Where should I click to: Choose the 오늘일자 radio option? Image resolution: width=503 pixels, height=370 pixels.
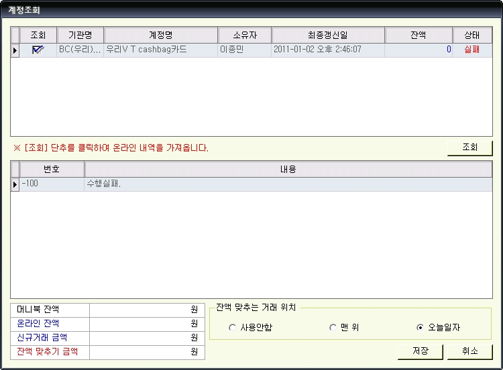tap(420, 328)
